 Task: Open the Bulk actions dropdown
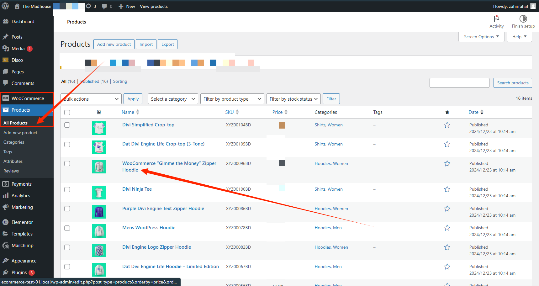coord(91,99)
